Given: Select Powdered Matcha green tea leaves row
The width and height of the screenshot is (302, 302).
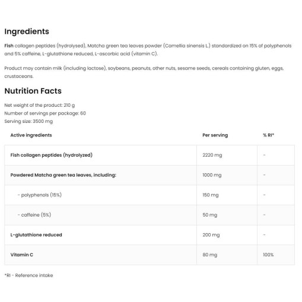Looking at the screenshot, I should (x=150, y=175).
